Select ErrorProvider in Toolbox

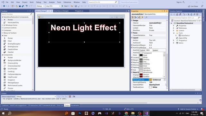[x=12, y=69]
